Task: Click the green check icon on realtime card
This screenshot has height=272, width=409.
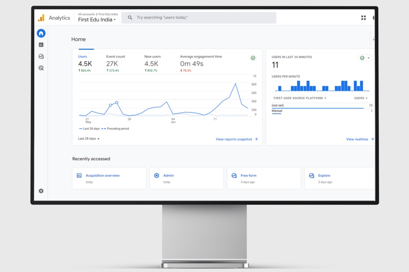Action: pos(362,58)
